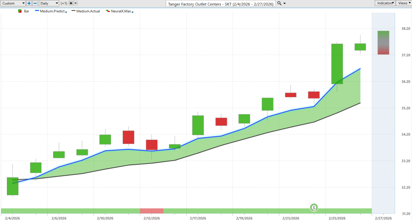Open the Views menu
The height and width of the screenshot is (221, 412).
point(404,3)
